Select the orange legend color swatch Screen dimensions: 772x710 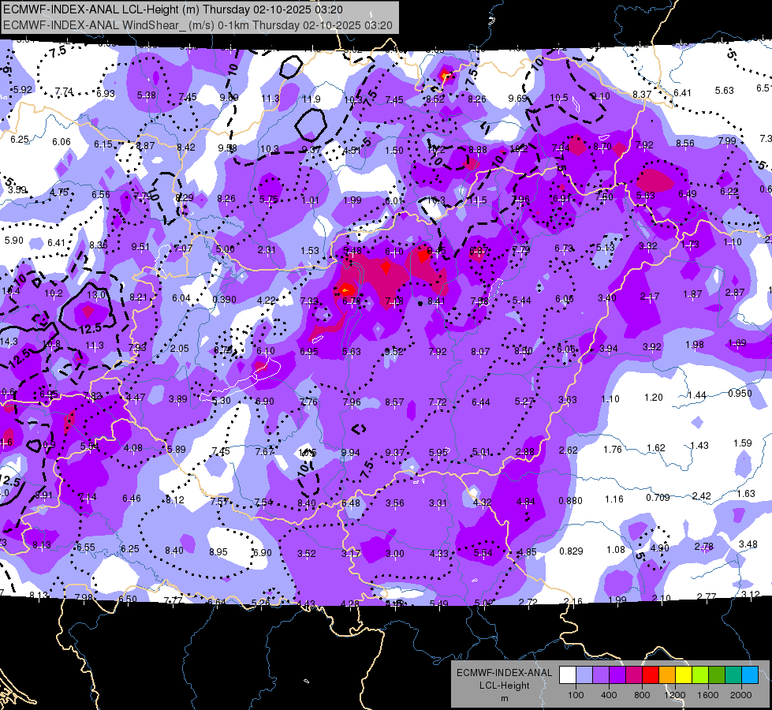click(667, 675)
